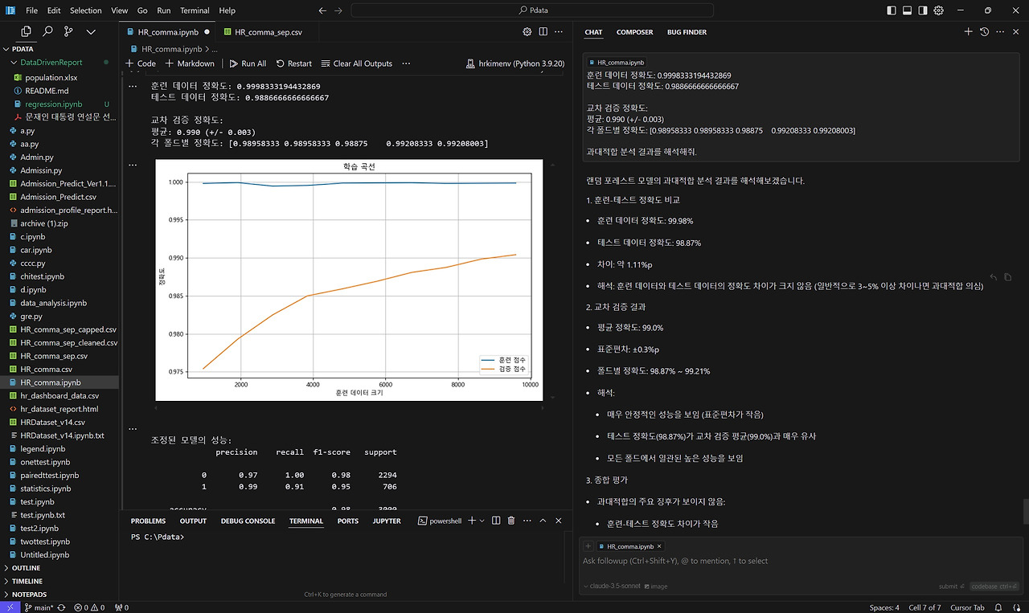Open HR_comma_sep_cleaned.csv file
This screenshot has width=1029, height=613.
click(x=68, y=342)
